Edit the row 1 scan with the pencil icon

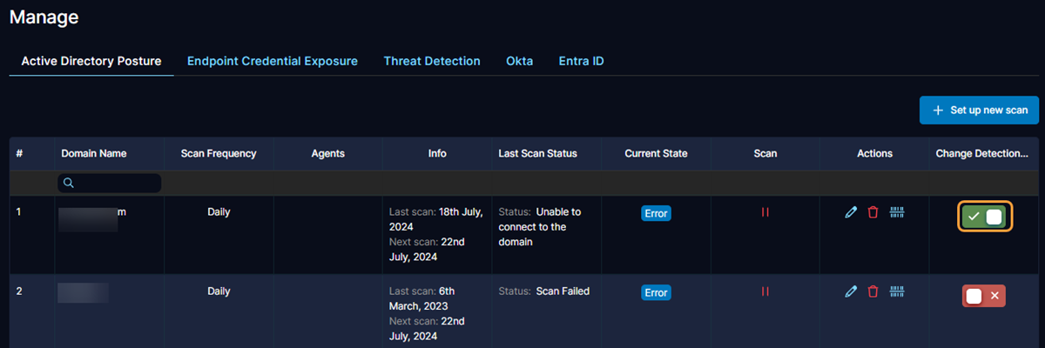(x=851, y=212)
